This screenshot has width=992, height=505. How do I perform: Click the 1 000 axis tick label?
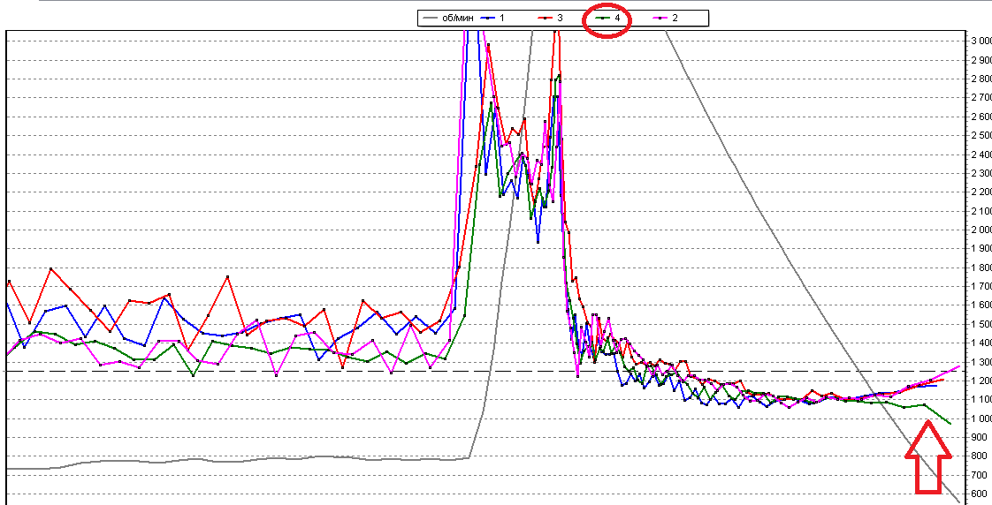click(x=981, y=418)
